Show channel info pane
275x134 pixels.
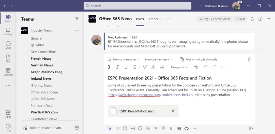tap(260, 19)
